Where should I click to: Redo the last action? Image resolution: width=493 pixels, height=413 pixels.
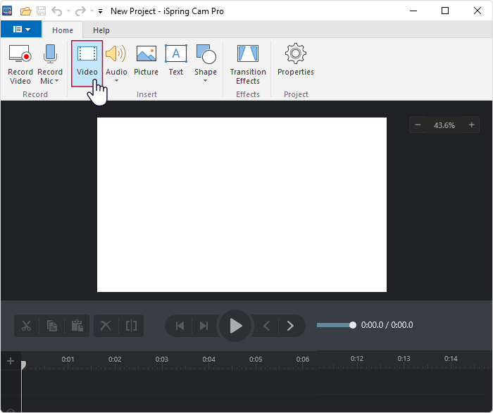80,11
